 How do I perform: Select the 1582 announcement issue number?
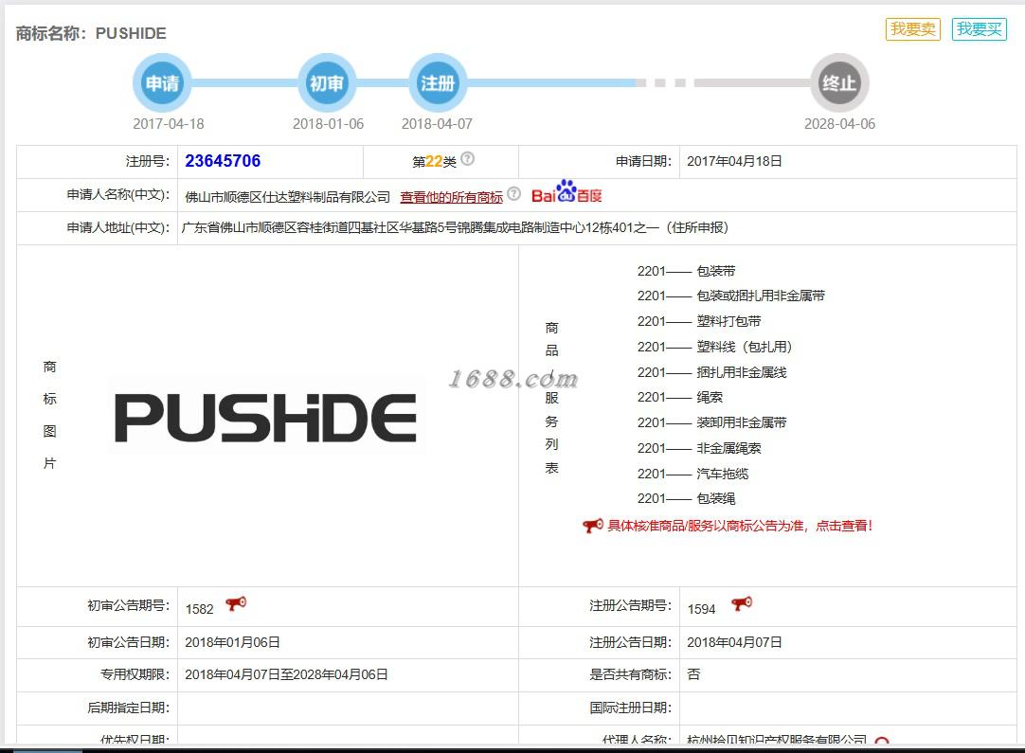click(x=199, y=609)
